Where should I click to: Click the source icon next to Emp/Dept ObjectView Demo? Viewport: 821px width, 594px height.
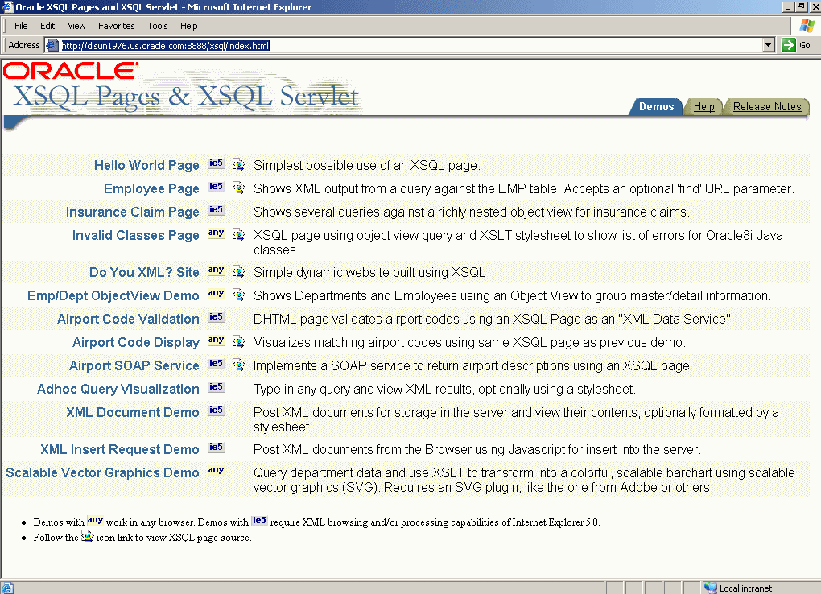point(238,293)
